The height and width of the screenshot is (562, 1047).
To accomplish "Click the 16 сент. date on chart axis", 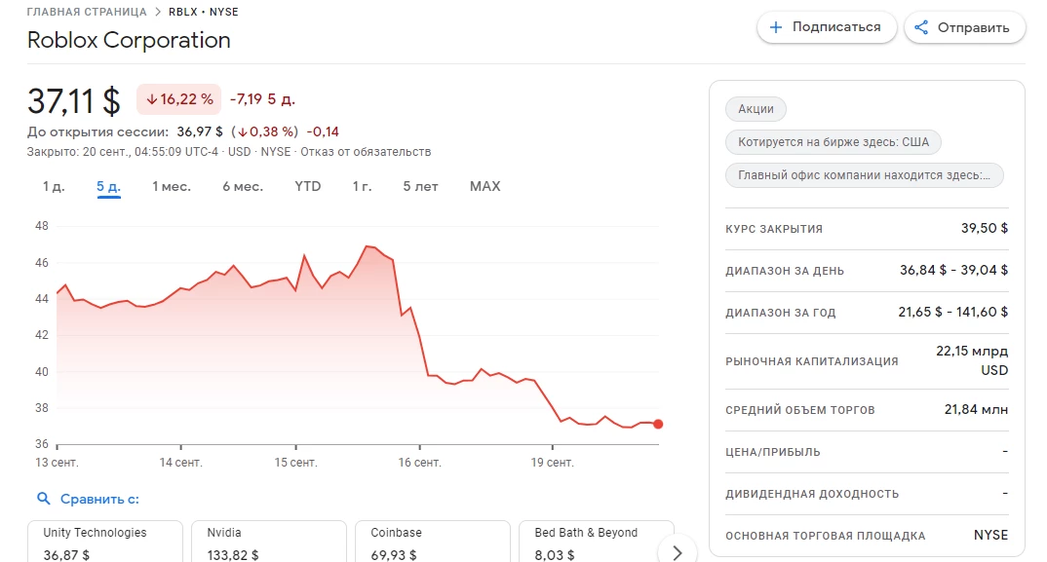I will (x=419, y=463).
